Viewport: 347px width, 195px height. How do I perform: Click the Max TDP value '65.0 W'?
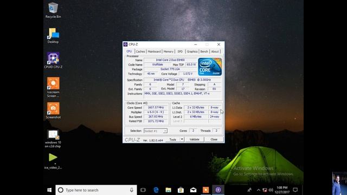(x=191, y=64)
